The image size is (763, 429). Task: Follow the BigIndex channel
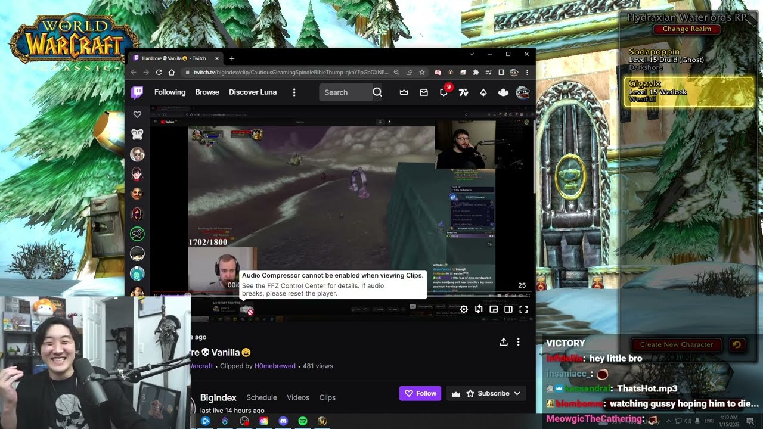[x=420, y=393]
